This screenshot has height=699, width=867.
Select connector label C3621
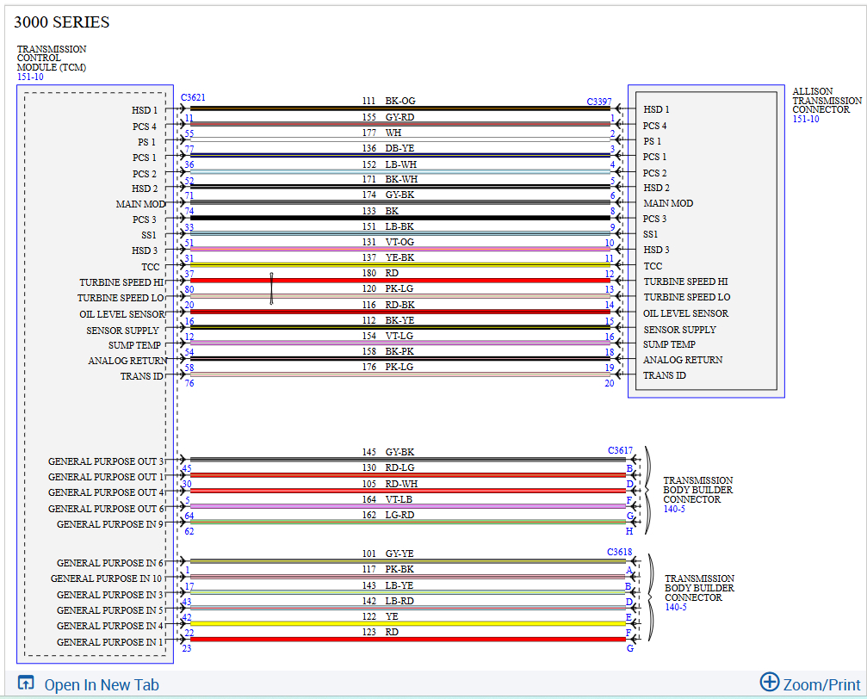(193, 97)
